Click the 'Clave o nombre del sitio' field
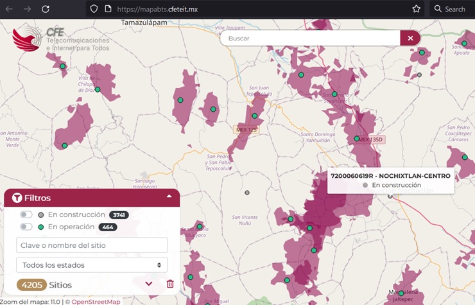 tap(92, 245)
